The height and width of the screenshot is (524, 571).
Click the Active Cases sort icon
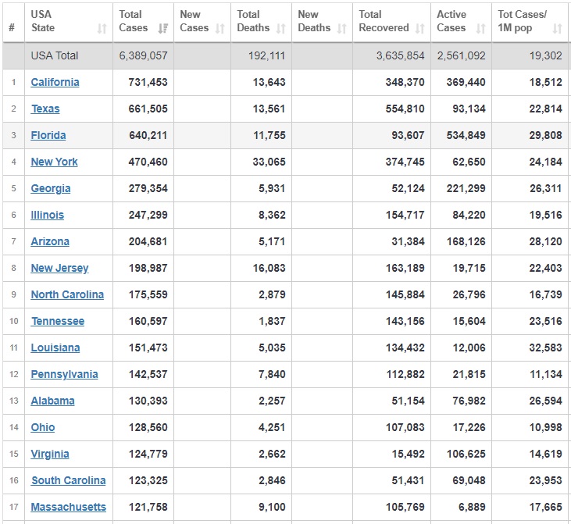(480, 29)
